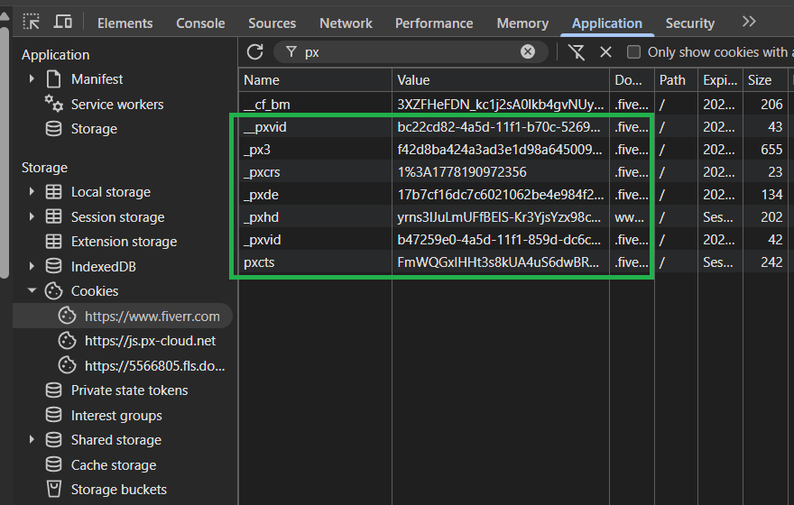Open Manifest in the sidebar

97,79
